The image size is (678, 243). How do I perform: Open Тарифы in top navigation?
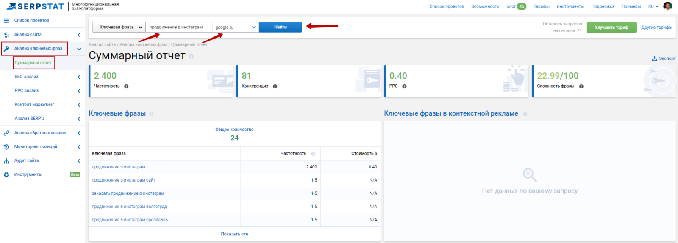point(542,6)
